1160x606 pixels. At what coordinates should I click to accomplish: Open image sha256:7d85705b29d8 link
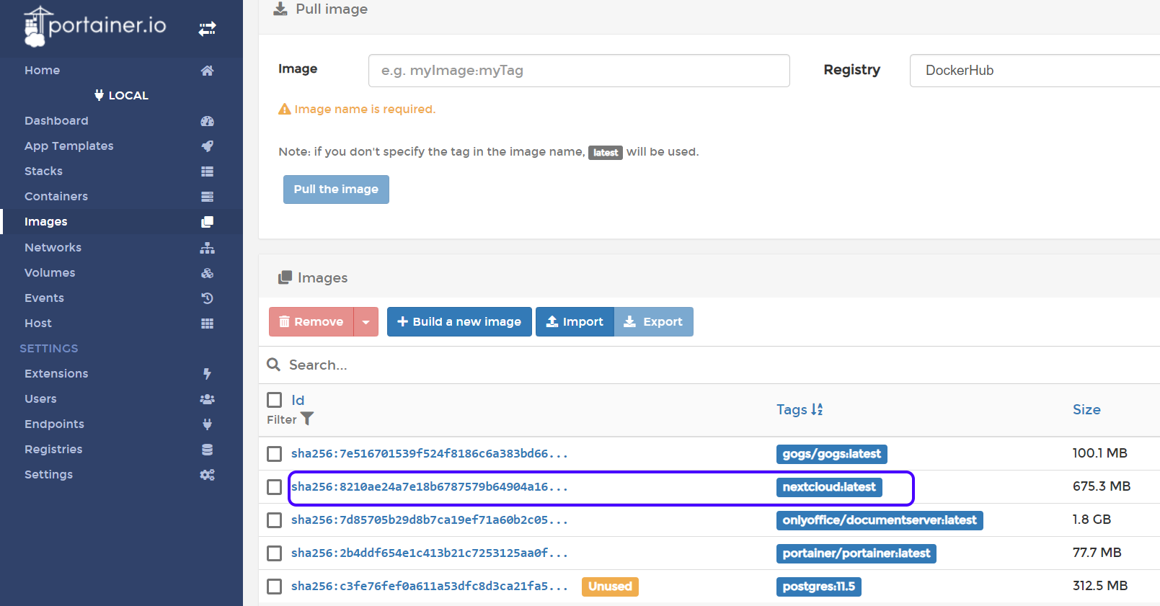(x=430, y=520)
